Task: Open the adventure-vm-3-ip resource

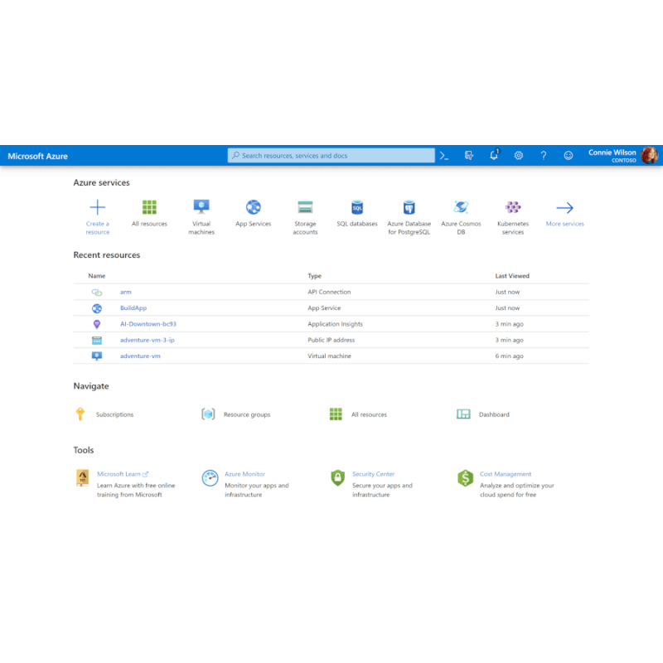Action: 148,340
